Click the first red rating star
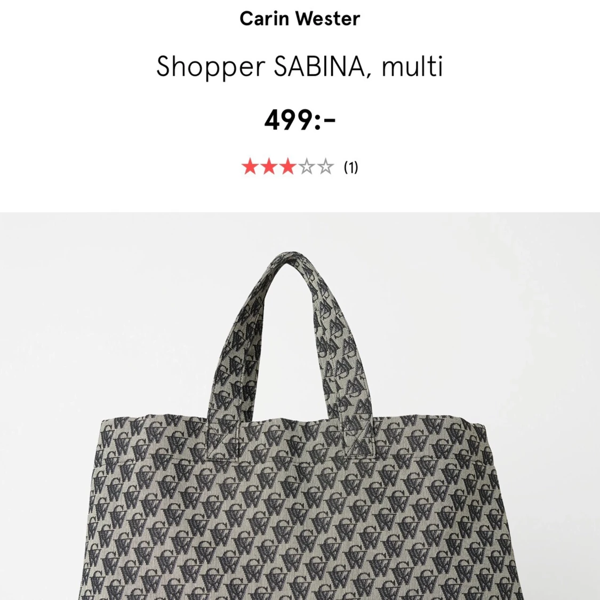Viewport: 600px width, 600px height. tap(250, 166)
